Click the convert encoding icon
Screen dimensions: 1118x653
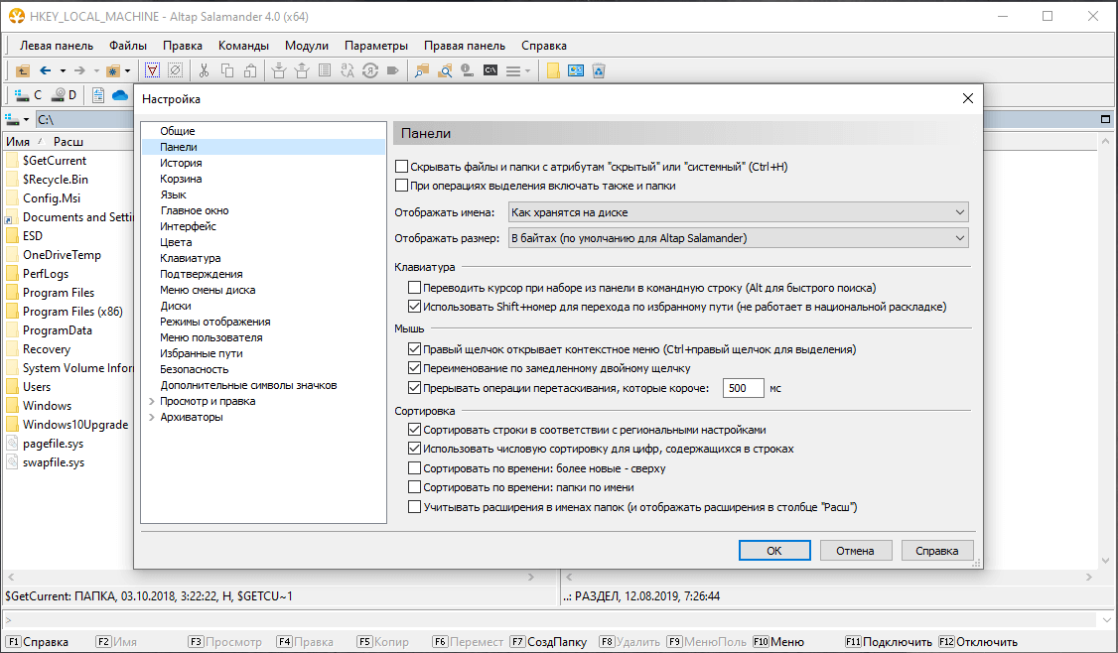pos(370,70)
